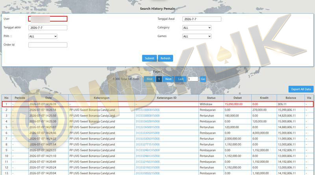The width and height of the screenshot is (315, 175).
Task: Open the Keterangan ID link in row 8
Action: pos(148,144)
